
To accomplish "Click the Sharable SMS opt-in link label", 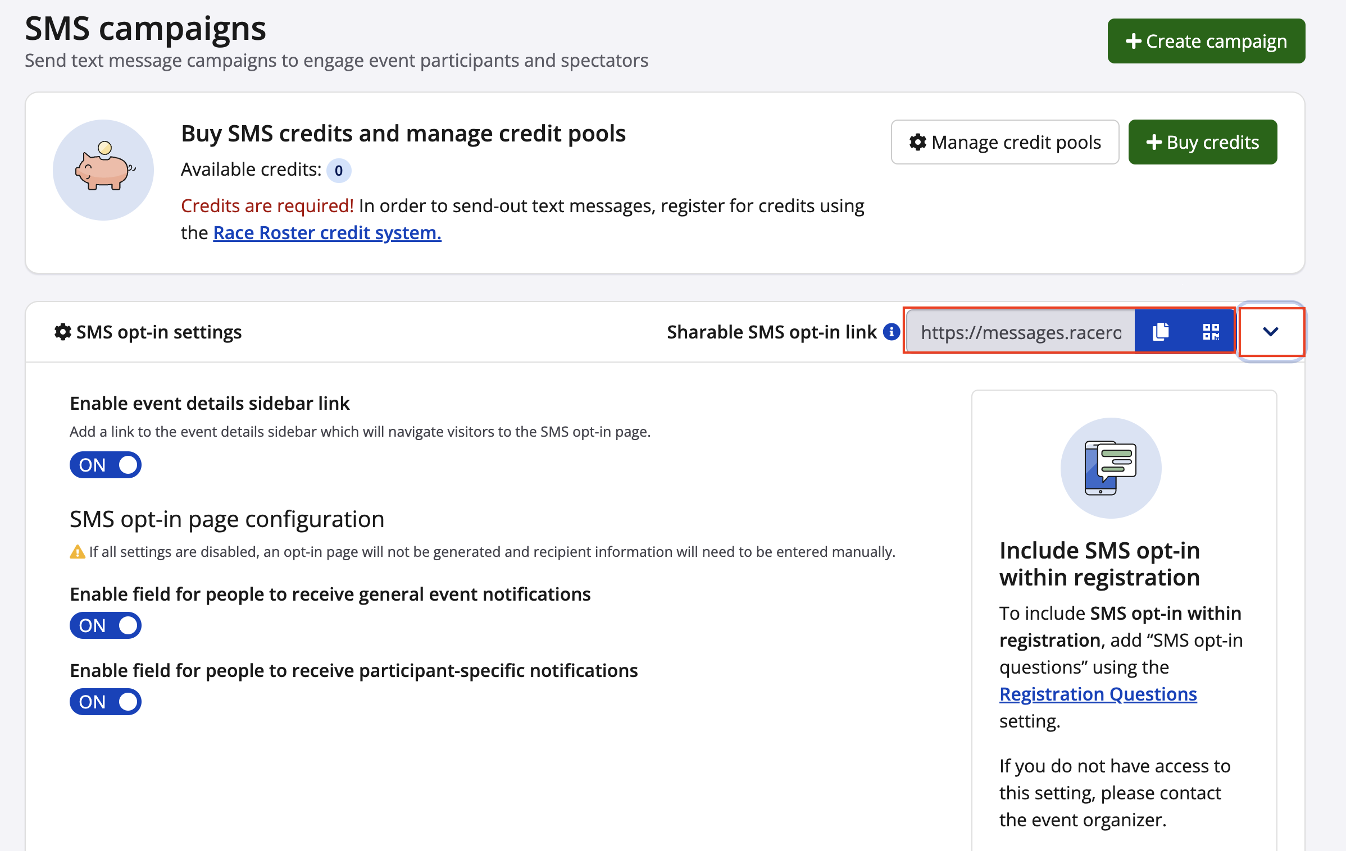I will 771,332.
